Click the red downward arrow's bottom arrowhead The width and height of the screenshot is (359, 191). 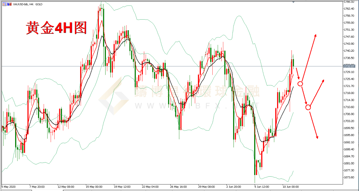[x=317, y=137]
